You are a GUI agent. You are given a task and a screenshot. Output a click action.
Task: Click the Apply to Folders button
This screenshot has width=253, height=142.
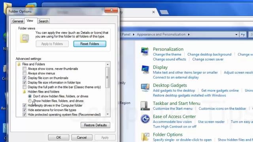point(52,44)
